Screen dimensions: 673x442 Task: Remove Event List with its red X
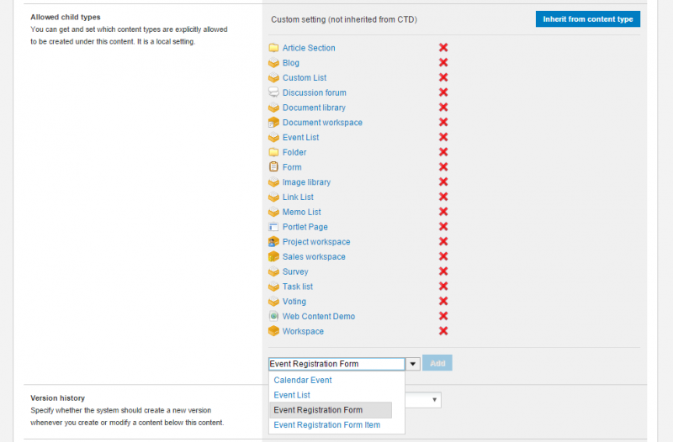(443, 137)
